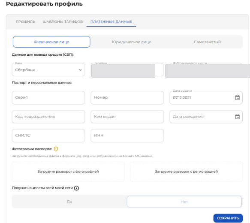Open calendar for Дата выдачи field
This screenshot has height=223, width=250.
237,97
